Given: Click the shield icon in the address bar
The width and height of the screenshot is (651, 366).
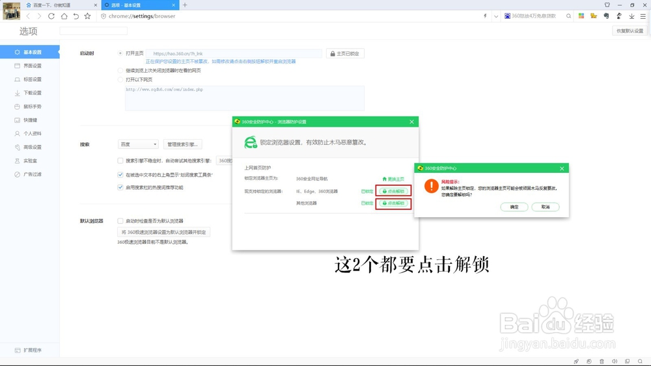Looking at the screenshot, I should [104, 16].
